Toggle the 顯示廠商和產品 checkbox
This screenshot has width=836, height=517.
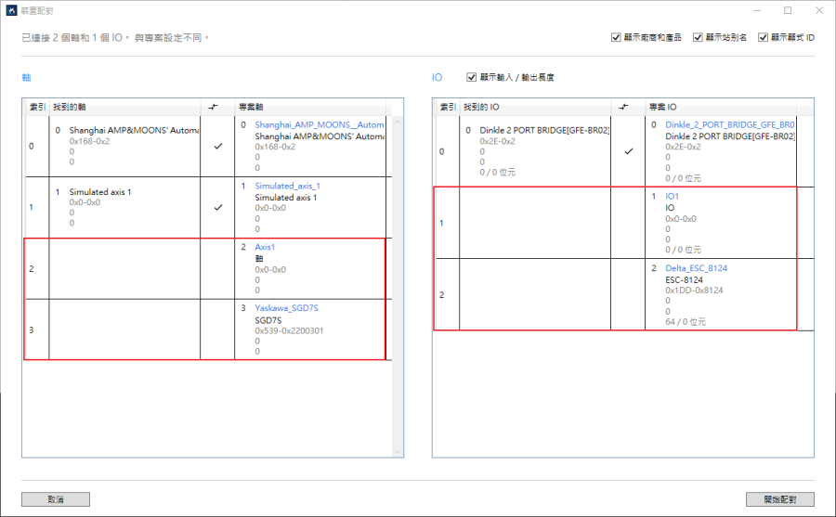tap(616, 37)
